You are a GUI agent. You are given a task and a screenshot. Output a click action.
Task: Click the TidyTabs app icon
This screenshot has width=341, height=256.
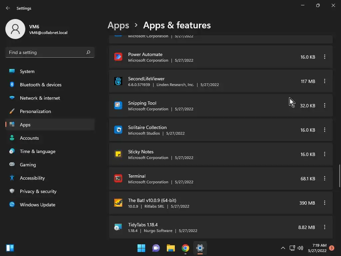point(118,227)
